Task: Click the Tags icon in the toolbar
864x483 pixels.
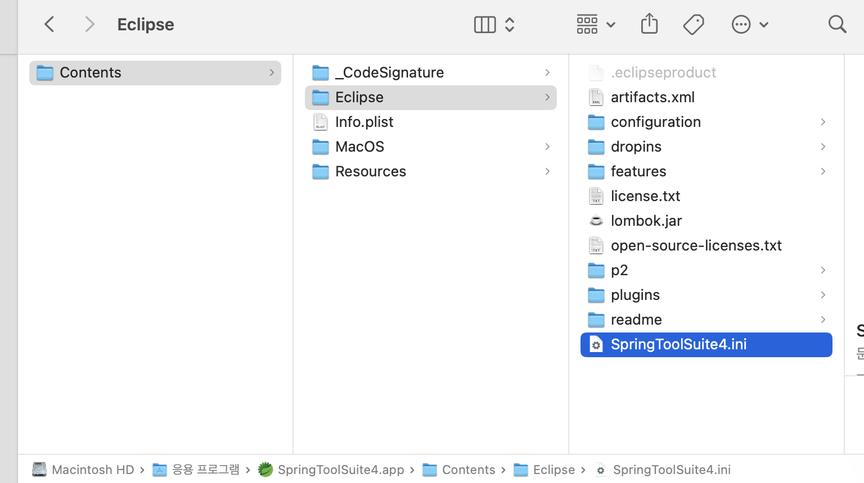Action: [694, 24]
